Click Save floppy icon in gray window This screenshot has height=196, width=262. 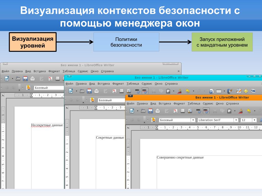[25, 78]
